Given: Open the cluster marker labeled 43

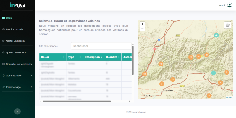Looking at the screenshot, I should pyautogui.click(x=206, y=55).
